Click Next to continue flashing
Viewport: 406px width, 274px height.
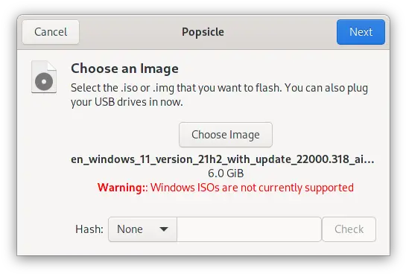coord(361,32)
